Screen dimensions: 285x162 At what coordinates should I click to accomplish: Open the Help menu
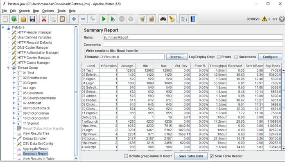pos(72,11)
